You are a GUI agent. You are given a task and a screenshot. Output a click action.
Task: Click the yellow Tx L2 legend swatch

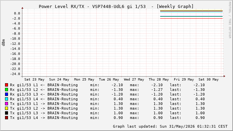(6, 108)
